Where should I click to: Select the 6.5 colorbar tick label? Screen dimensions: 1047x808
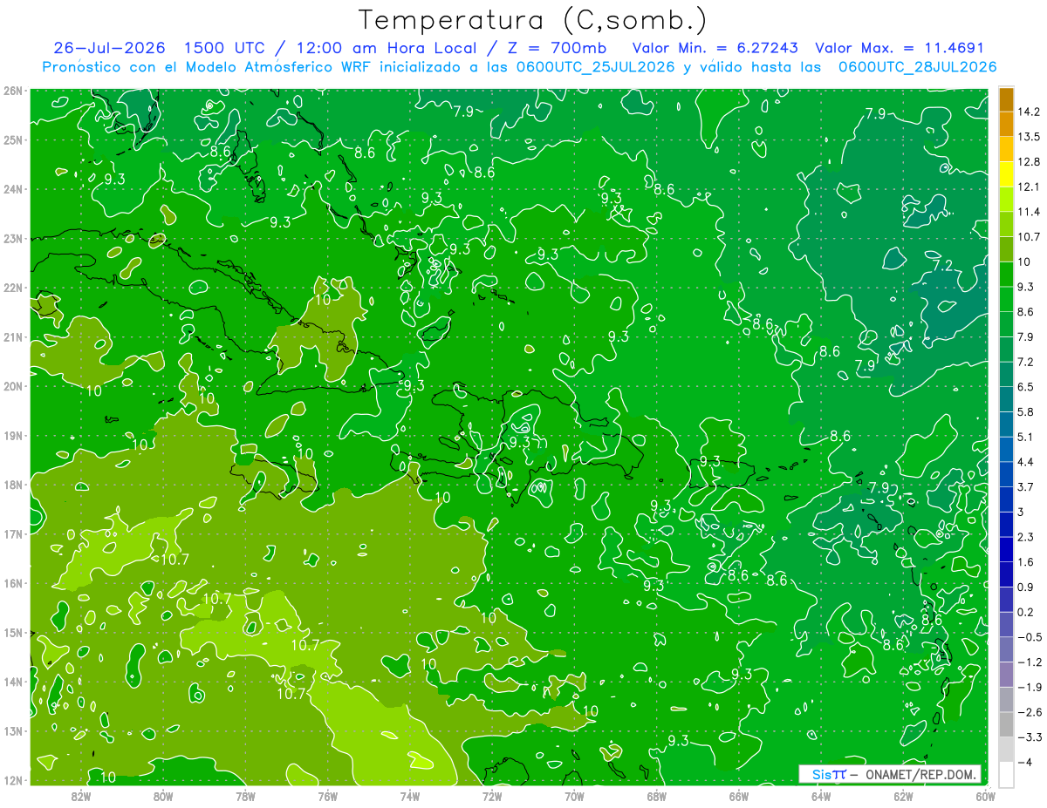1025,387
